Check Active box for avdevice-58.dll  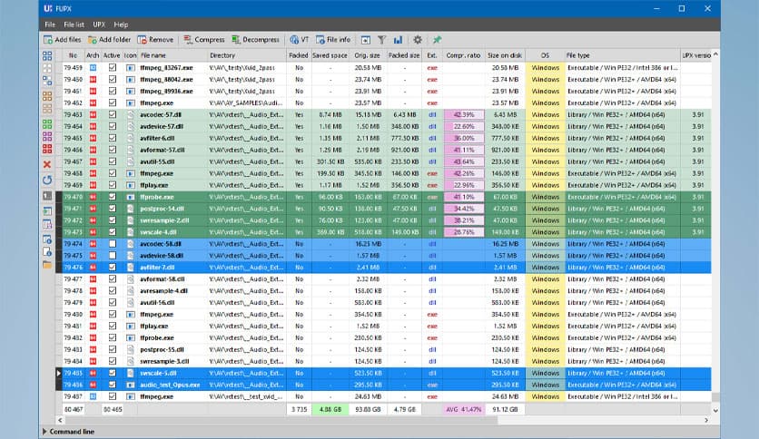pyautogui.click(x=113, y=255)
